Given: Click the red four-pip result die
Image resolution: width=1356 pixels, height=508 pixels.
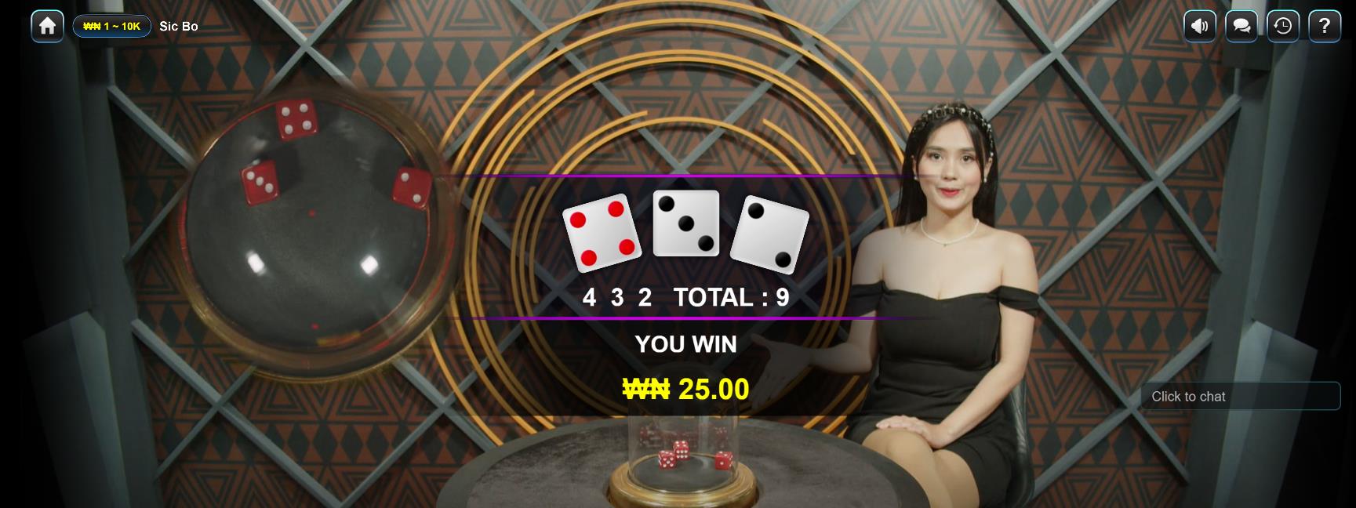Looking at the screenshot, I should pyautogui.click(x=602, y=233).
